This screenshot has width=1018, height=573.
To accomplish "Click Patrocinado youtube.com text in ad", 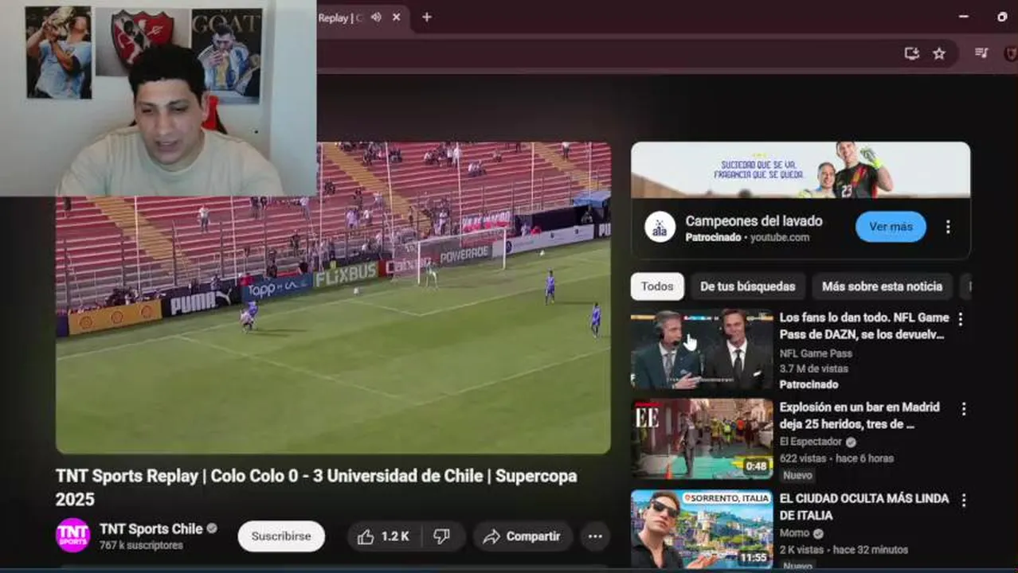I will click(747, 237).
